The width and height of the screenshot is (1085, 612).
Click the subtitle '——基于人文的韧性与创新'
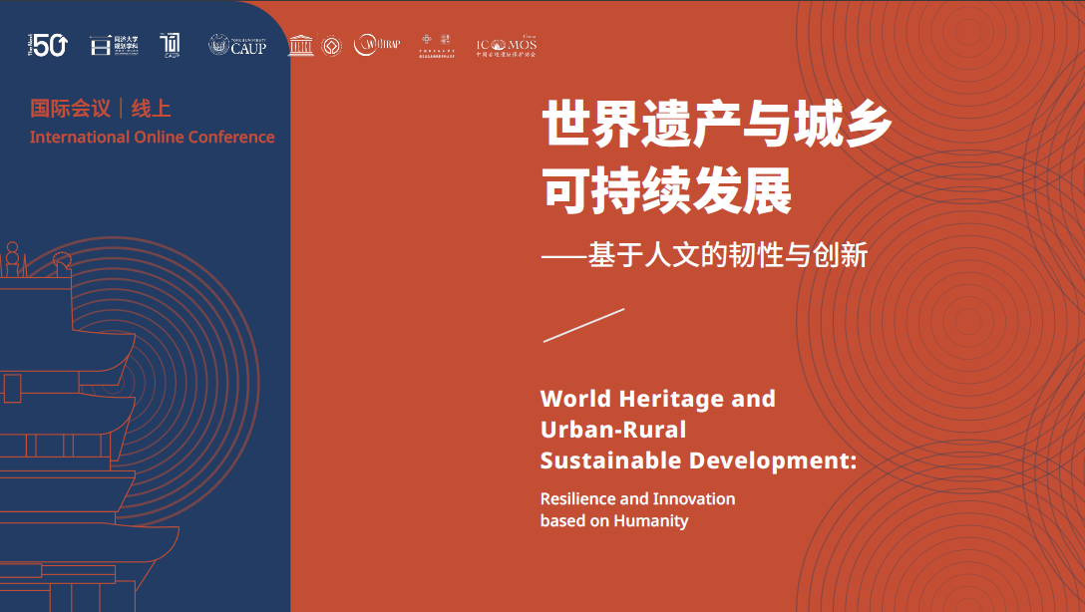[704, 255]
